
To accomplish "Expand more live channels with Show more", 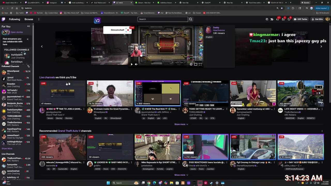I will tap(181, 124).
